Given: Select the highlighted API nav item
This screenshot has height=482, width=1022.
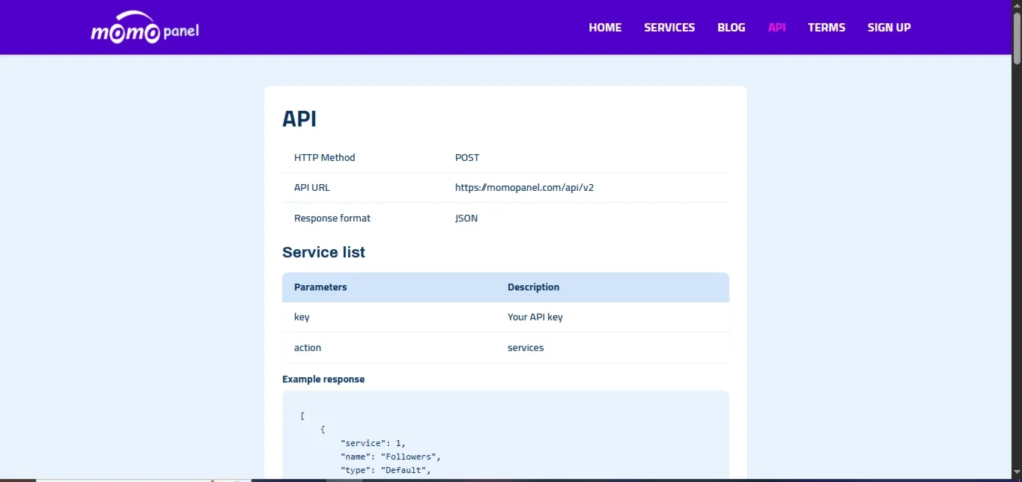Looking at the screenshot, I should click(x=777, y=28).
